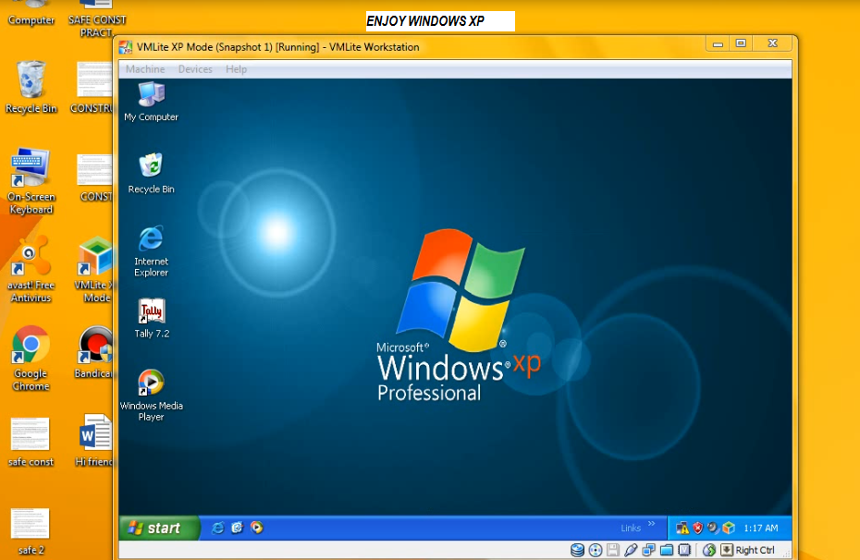Click the Start button in the VM taskbar
860x560 pixels.
click(x=157, y=528)
